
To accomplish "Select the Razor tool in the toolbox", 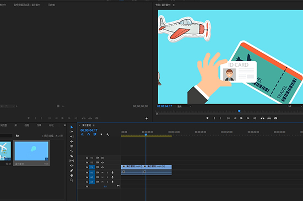I will pos(72,156).
